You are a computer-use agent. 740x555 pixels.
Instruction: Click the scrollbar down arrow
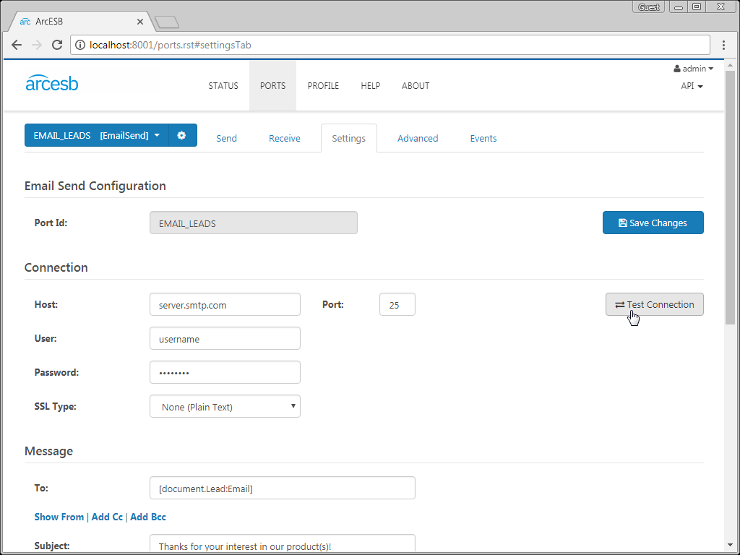[x=730, y=546]
